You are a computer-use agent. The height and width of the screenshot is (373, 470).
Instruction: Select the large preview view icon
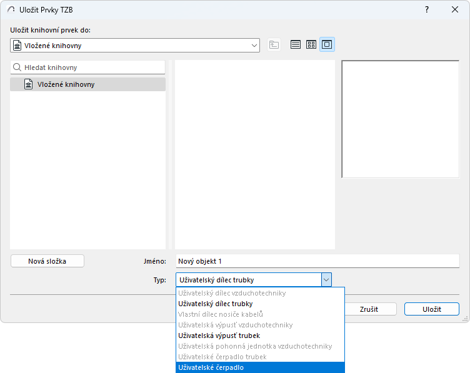coord(327,44)
